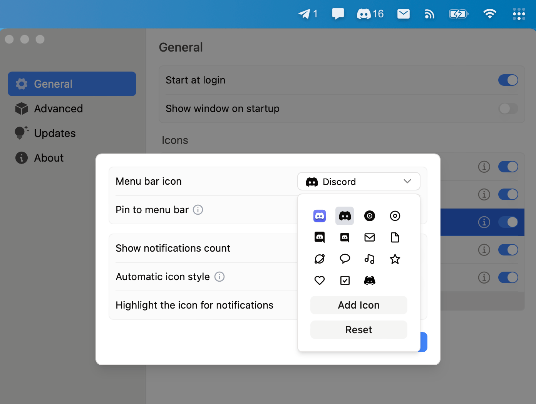Open the mail envelope menu bar item
The image size is (536, 404).
pos(404,14)
